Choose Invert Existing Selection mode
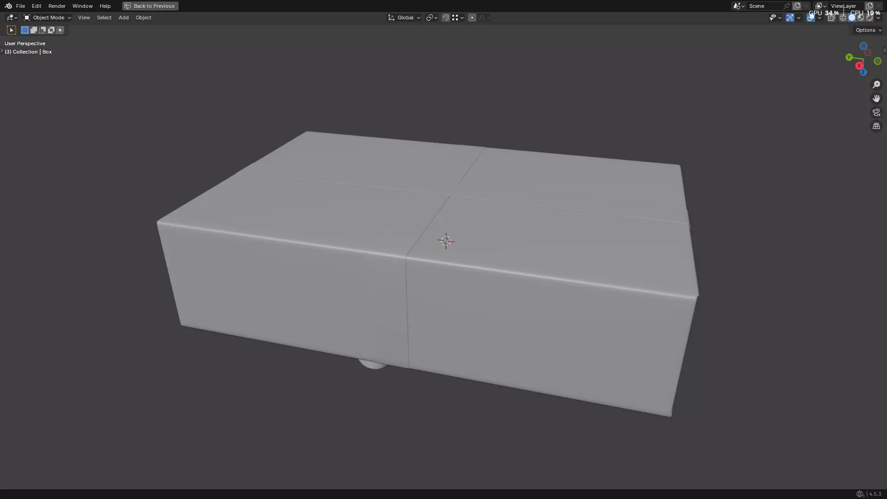887x499 pixels. click(x=51, y=30)
